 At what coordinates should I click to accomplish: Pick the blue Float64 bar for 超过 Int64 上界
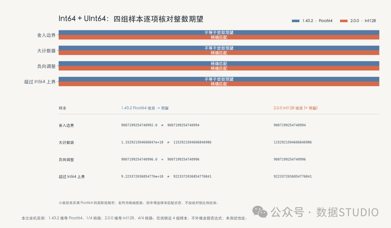coord(219,79)
